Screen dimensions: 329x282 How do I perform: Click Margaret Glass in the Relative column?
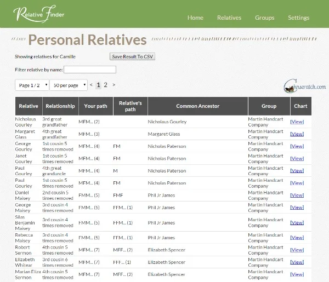tap(25, 134)
